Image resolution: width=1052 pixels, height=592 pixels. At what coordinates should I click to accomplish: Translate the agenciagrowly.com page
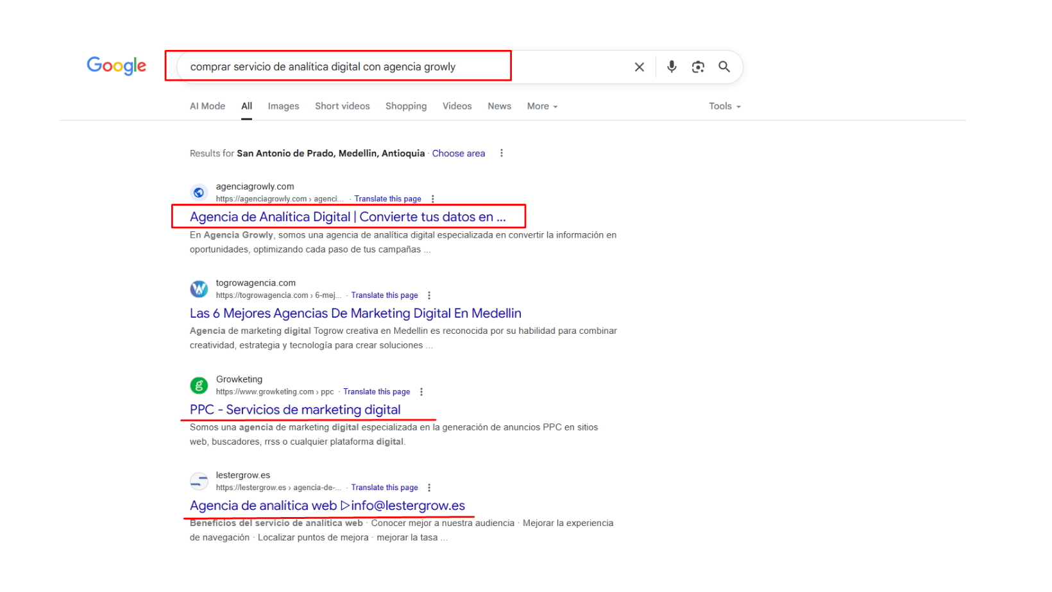coord(388,199)
